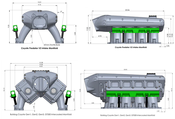175x119 pixels.
Task: Click 5.03 dimension in Bulldog side view
Action: [168, 99]
